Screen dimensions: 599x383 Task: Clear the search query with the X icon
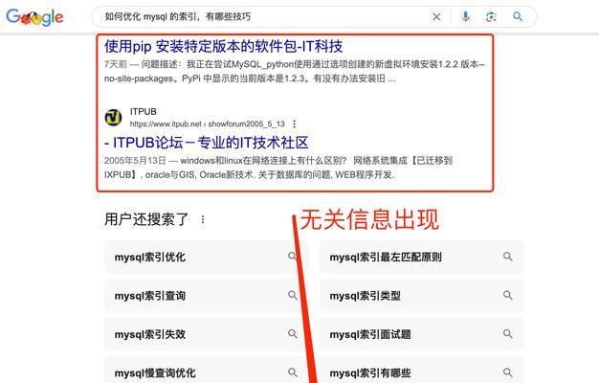tap(436, 17)
